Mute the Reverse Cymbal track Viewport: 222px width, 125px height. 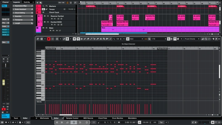pos(45,16)
